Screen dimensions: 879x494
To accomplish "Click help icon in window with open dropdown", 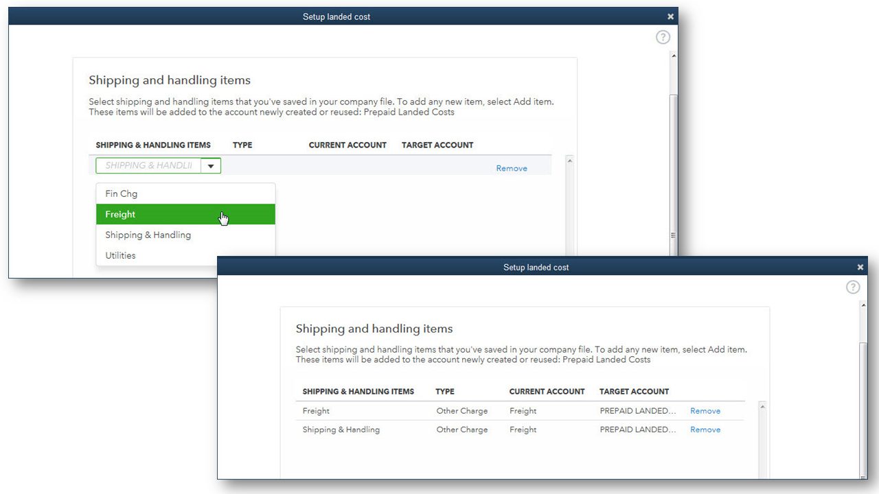I will point(663,37).
